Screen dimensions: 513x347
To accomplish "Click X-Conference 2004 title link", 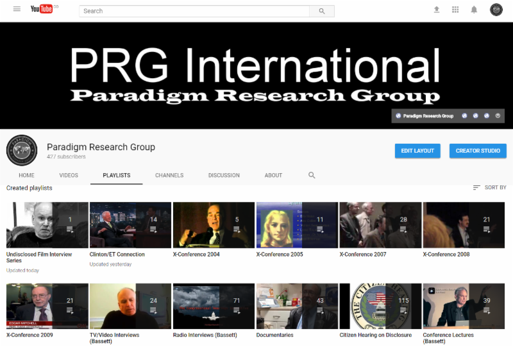I will 196,255.
